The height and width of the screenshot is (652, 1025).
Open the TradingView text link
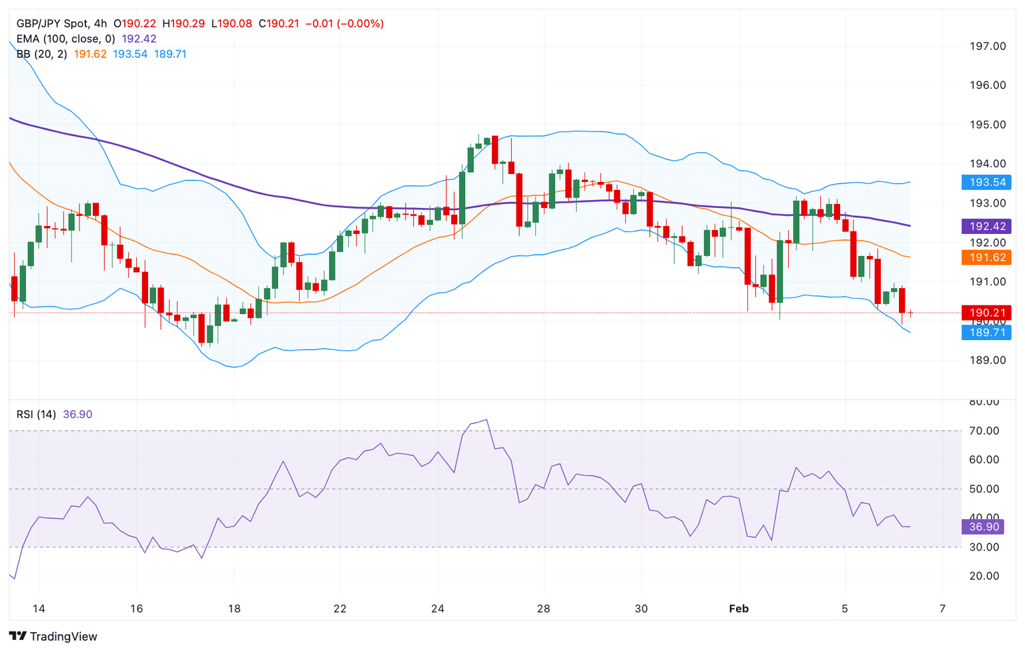[x=63, y=637]
